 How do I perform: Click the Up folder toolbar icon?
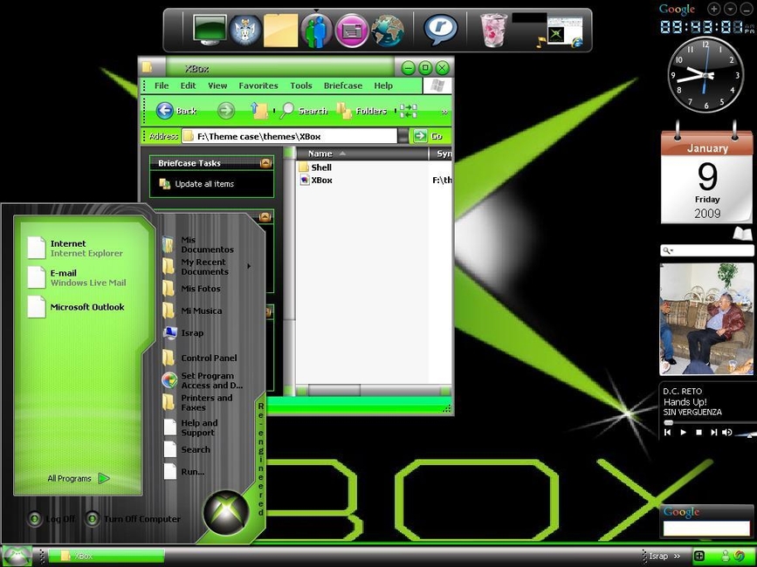(259, 111)
